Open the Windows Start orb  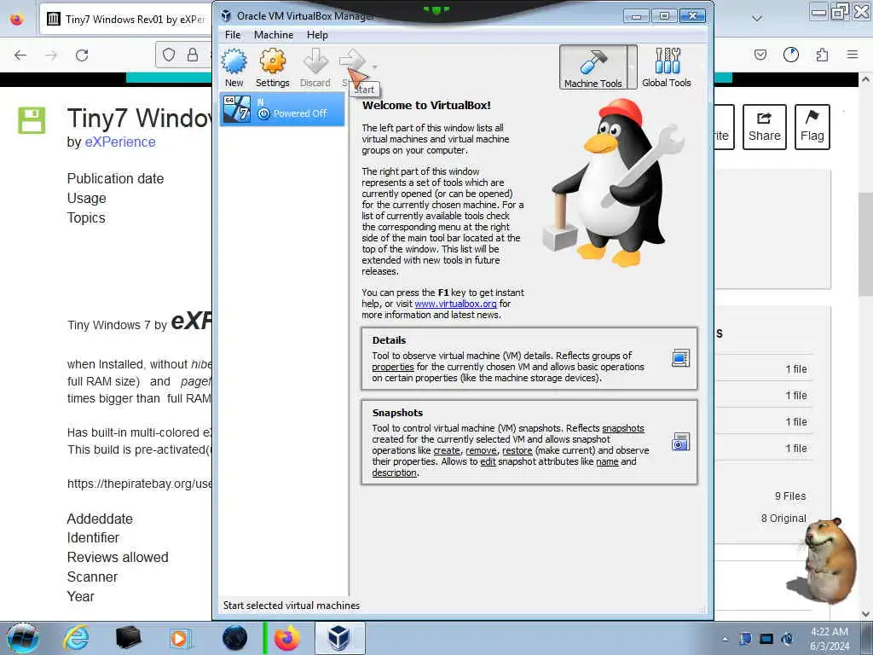pyautogui.click(x=23, y=638)
